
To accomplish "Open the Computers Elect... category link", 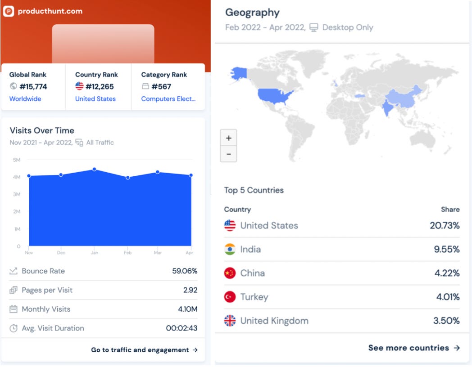I will pyautogui.click(x=168, y=99).
